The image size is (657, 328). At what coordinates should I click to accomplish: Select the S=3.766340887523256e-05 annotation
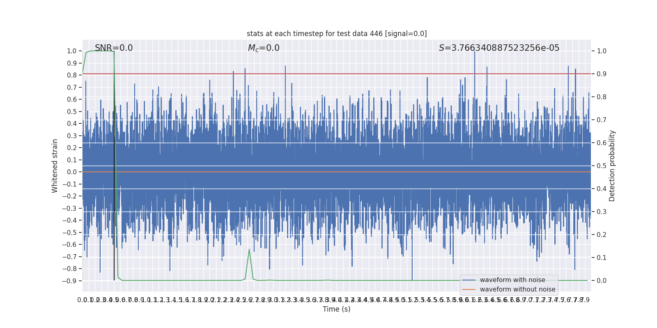[499, 48]
